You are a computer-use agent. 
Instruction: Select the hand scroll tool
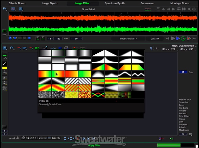[18, 138]
